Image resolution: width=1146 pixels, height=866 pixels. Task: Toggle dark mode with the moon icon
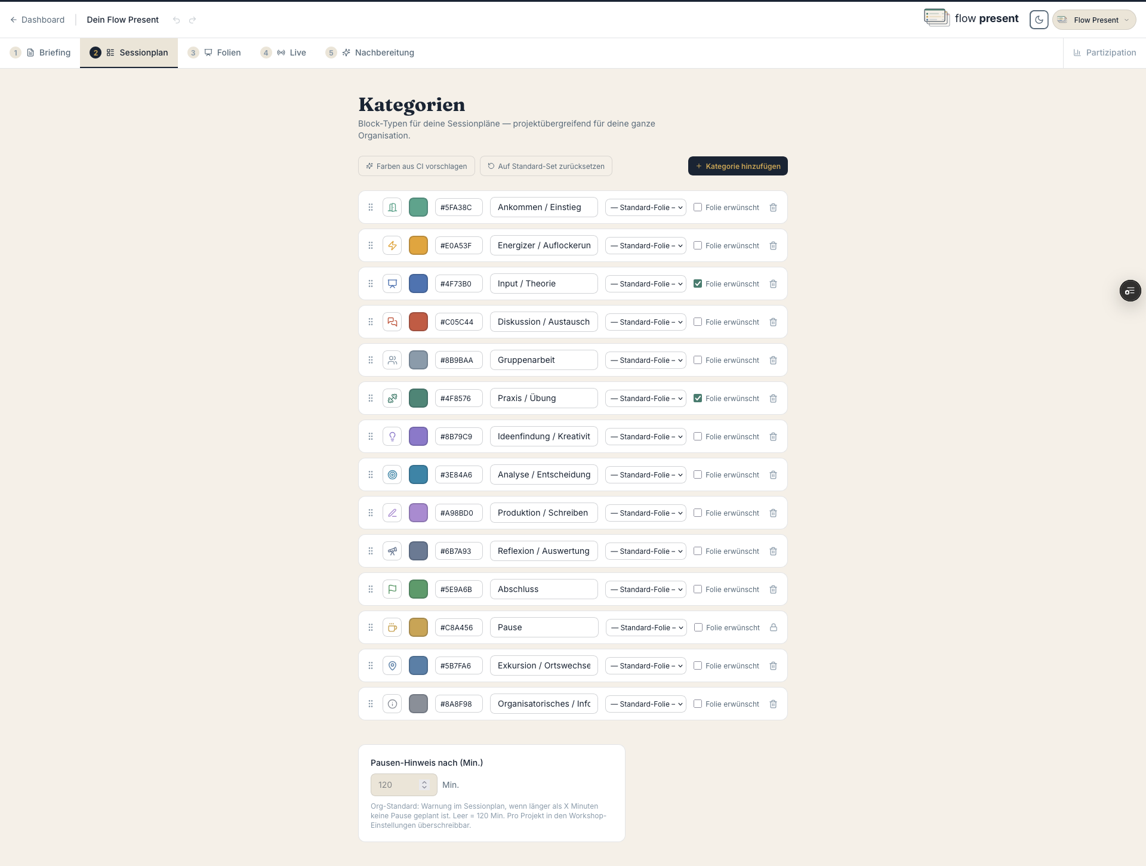tap(1039, 20)
